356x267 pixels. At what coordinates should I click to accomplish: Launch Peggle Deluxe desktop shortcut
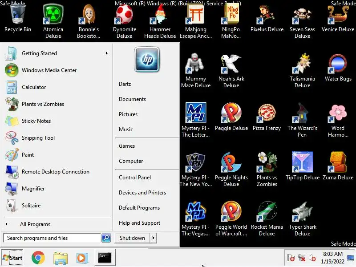pyautogui.click(x=231, y=117)
